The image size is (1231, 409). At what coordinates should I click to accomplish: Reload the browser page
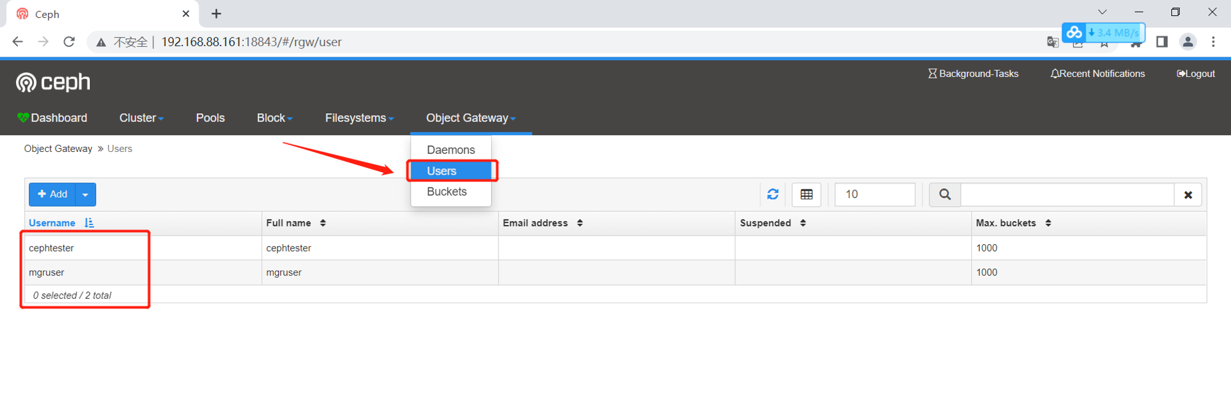click(69, 42)
